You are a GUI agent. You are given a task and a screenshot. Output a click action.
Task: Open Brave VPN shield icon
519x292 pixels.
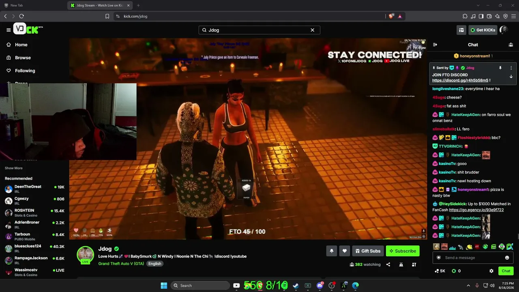(x=506, y=16)
